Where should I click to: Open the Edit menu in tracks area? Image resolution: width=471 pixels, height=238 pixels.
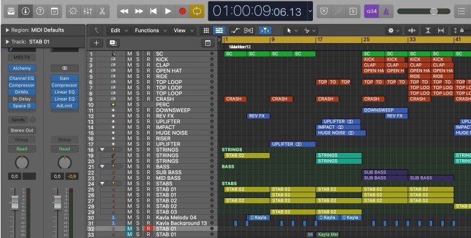(x=119, y=30)
